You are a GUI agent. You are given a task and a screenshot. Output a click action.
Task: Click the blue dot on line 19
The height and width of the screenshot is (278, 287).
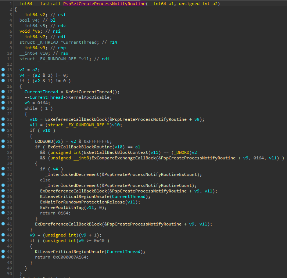[x=3, y=102]
